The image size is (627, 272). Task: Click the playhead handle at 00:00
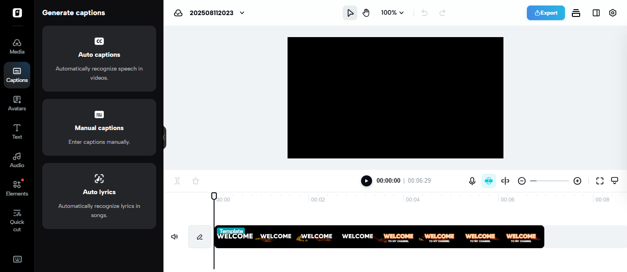tap(214, 196)
